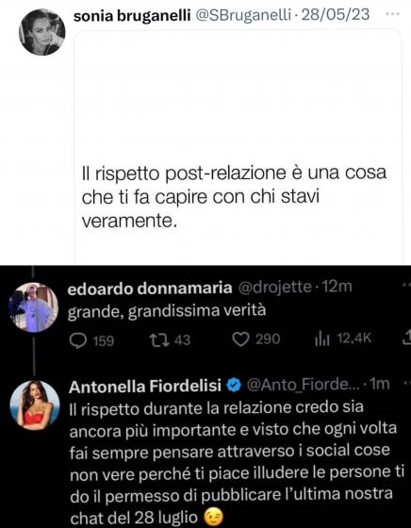Click the edoardo donnamaria display name
This screenshot has width=411, height=528.
click(150, 288)
